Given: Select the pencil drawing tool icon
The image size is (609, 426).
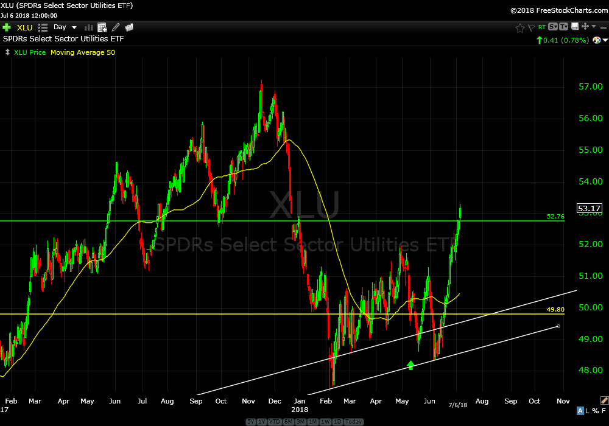Looking at the screenshot, I should (x=116, y=27).
